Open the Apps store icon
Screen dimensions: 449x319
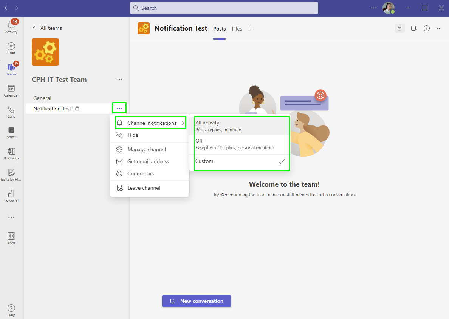[x=11, y=238]
